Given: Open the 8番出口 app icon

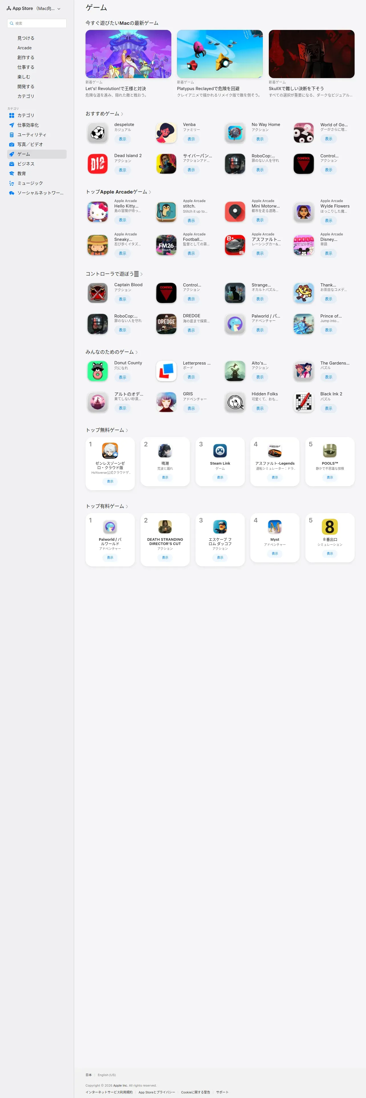Looking at the screenshot, I should click(x=330, y=527).
